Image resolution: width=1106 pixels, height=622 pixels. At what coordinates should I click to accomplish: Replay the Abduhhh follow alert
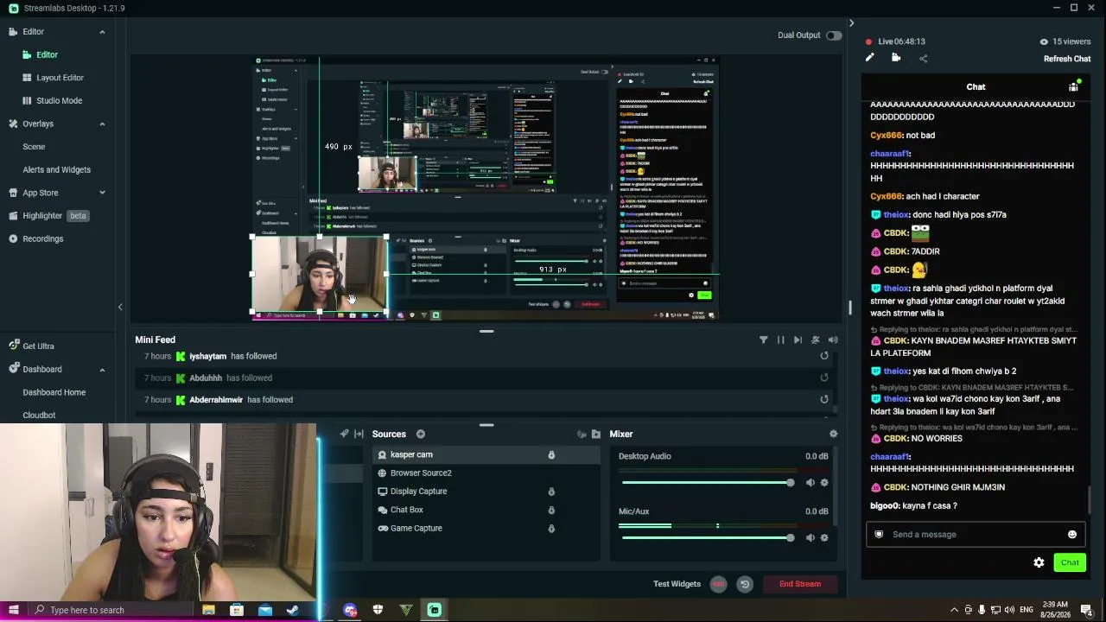823,378
